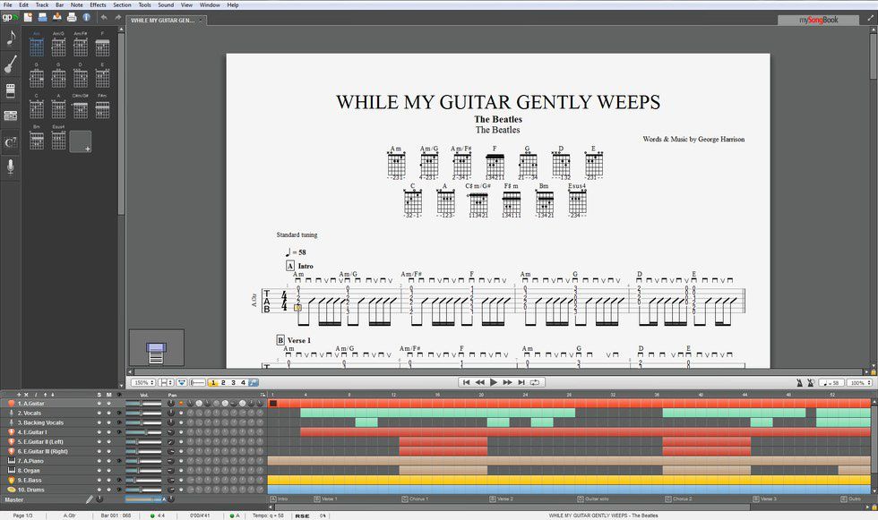This screenshot has width=878, height=520.
Task: Click the Undo arrow in toolbar
Action: click(x=103, y=17)
